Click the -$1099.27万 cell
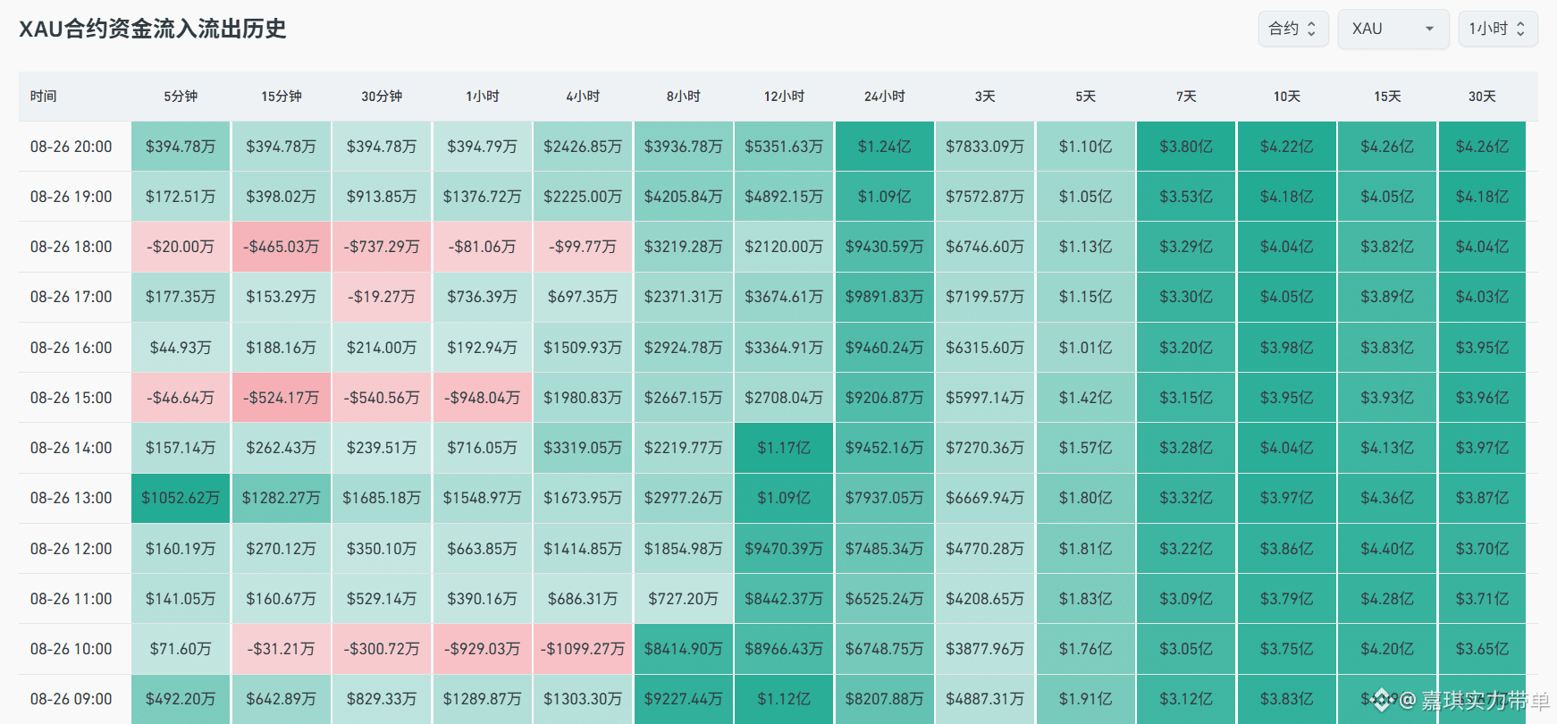1557x724 pixels. coord(583,649)
